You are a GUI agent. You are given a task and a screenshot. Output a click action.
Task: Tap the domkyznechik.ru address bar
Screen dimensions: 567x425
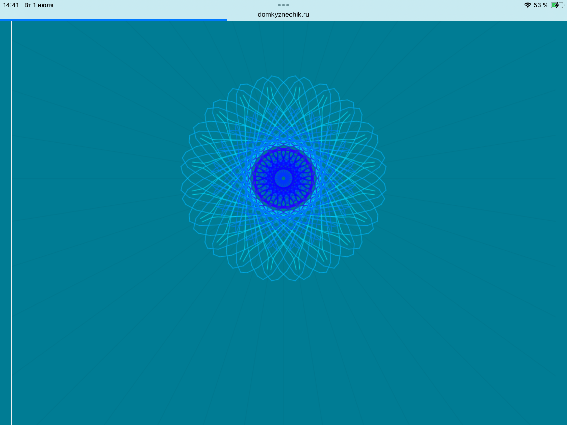tap(283, 15)
